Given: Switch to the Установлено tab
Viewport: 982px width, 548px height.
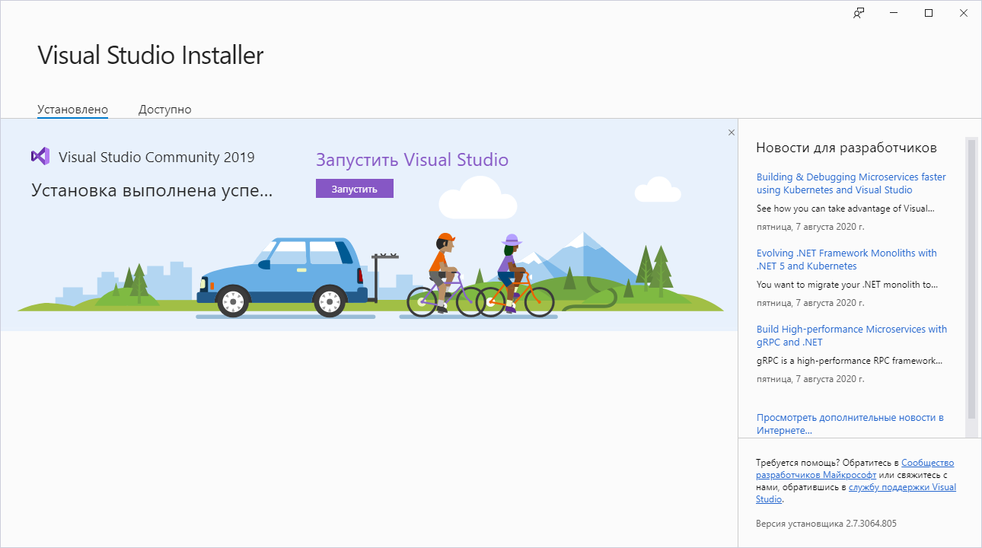Looking at the screenshot, I should 72,110.
